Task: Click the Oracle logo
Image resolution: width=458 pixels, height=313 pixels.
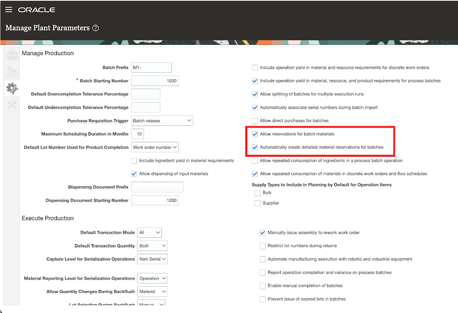Action: pyautogui.click(x=37, y=10)
